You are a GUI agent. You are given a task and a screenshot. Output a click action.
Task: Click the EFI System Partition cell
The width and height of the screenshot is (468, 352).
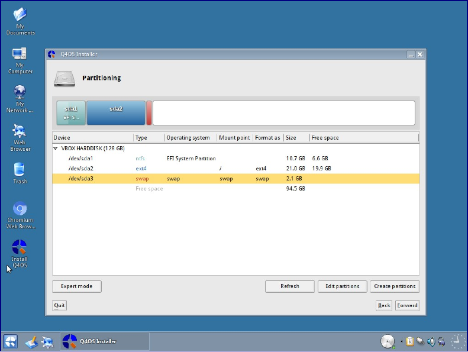191,159
